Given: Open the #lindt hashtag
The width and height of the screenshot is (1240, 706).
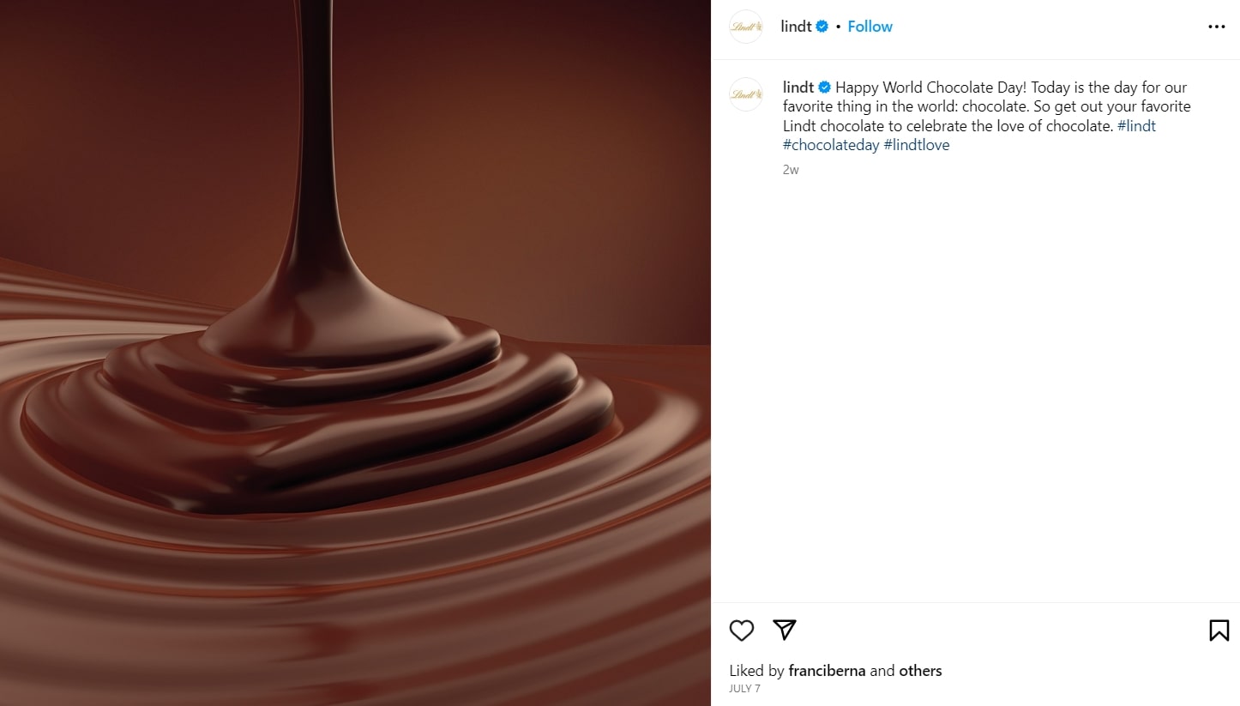Looking at the screenshot, I should 1136,126.
